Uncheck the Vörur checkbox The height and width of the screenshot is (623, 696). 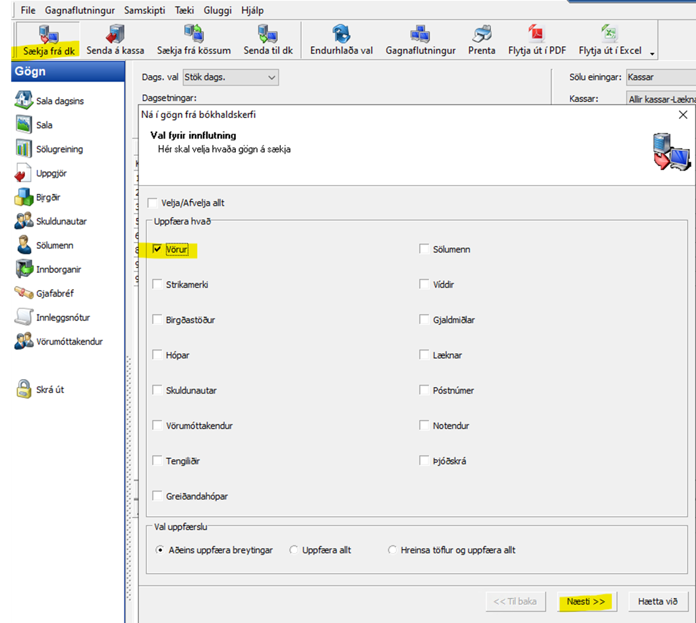[x=158, y=249]
